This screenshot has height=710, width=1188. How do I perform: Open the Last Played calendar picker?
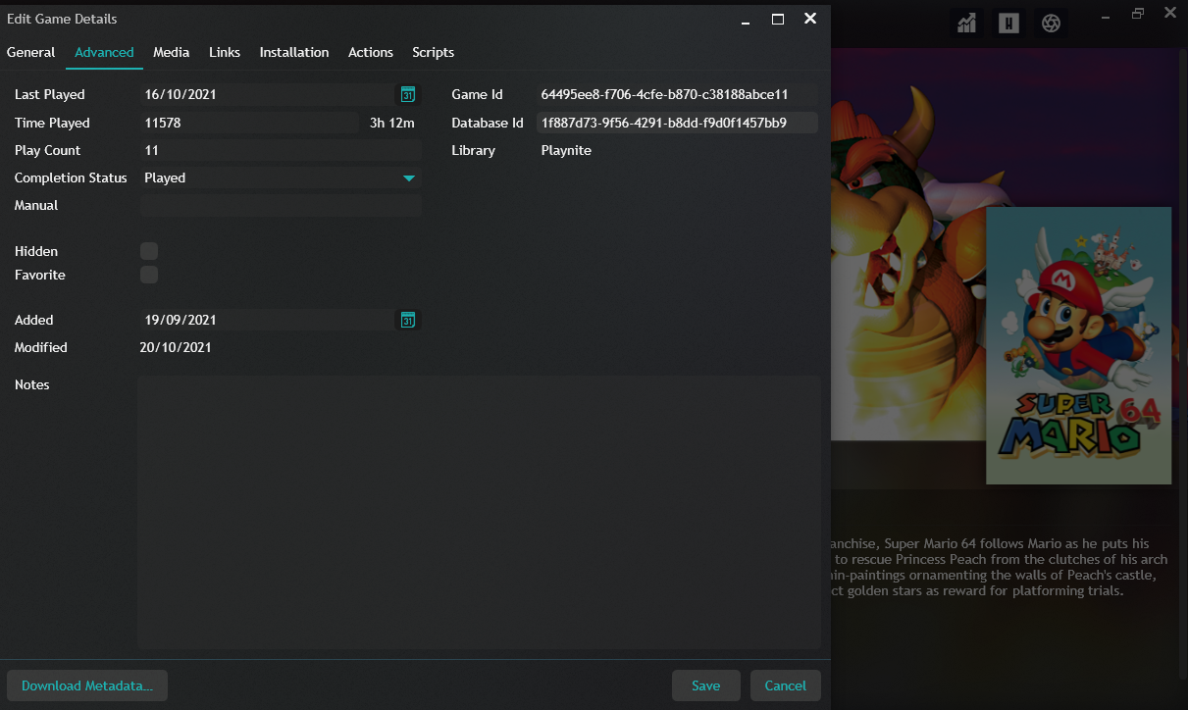tap(408, 94)
